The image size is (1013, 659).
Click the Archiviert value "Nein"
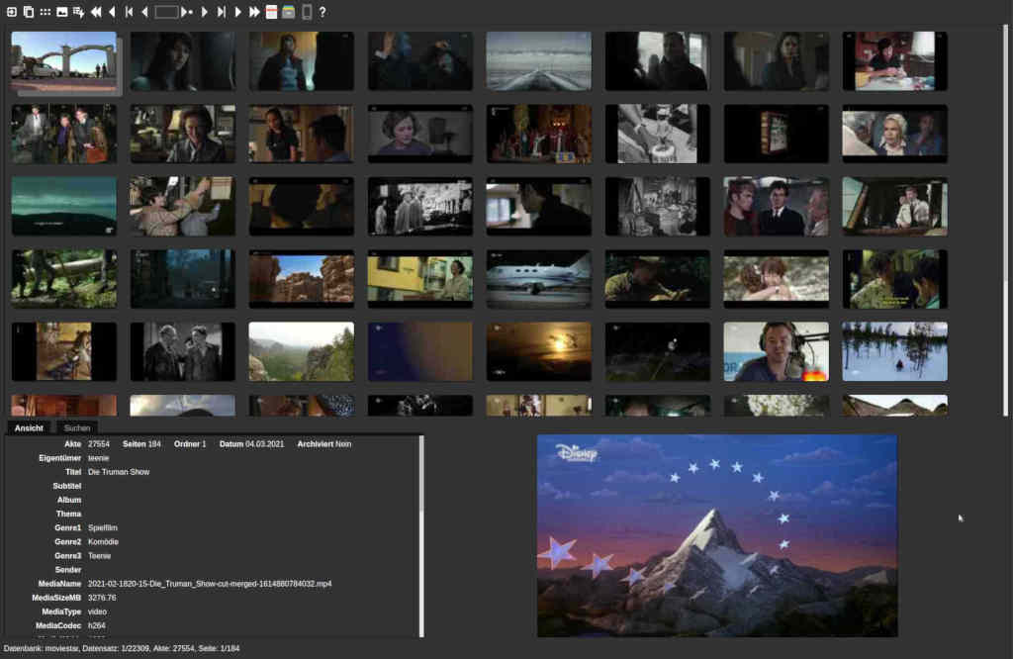point(343,444)
